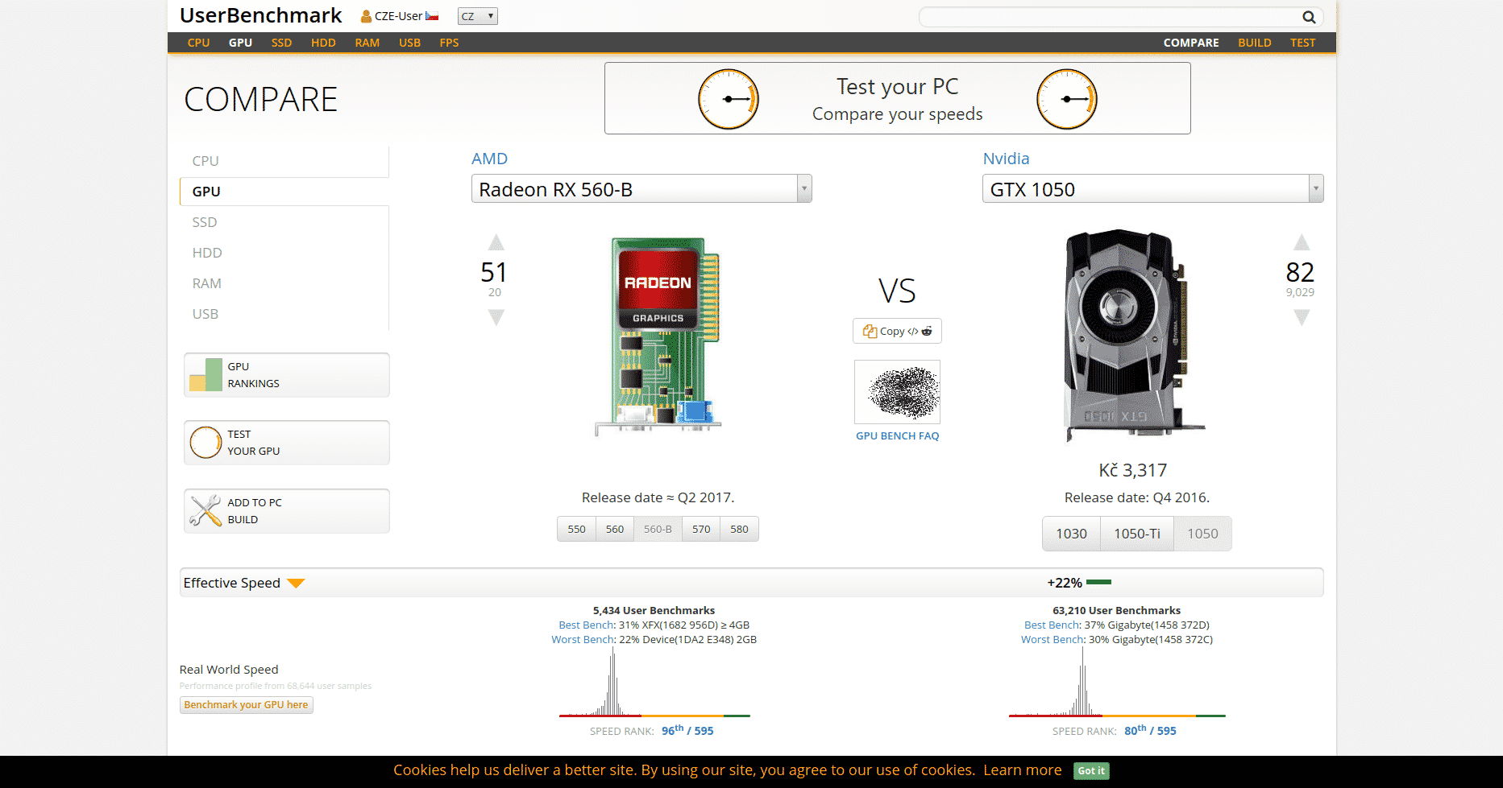Click the Add to PC Build tools icon
The height and width of the screenshot is (788, 1503).
[x=206, y=511]
